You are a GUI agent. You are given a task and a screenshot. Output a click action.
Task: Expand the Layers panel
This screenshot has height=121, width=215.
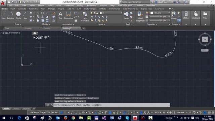click(101, 24)
